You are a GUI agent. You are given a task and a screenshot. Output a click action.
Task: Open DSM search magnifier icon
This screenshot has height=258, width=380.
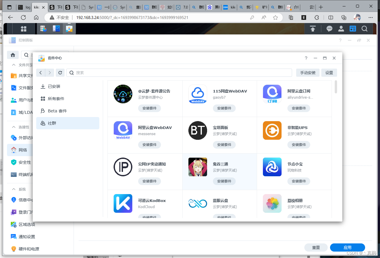tap(365, 29)
